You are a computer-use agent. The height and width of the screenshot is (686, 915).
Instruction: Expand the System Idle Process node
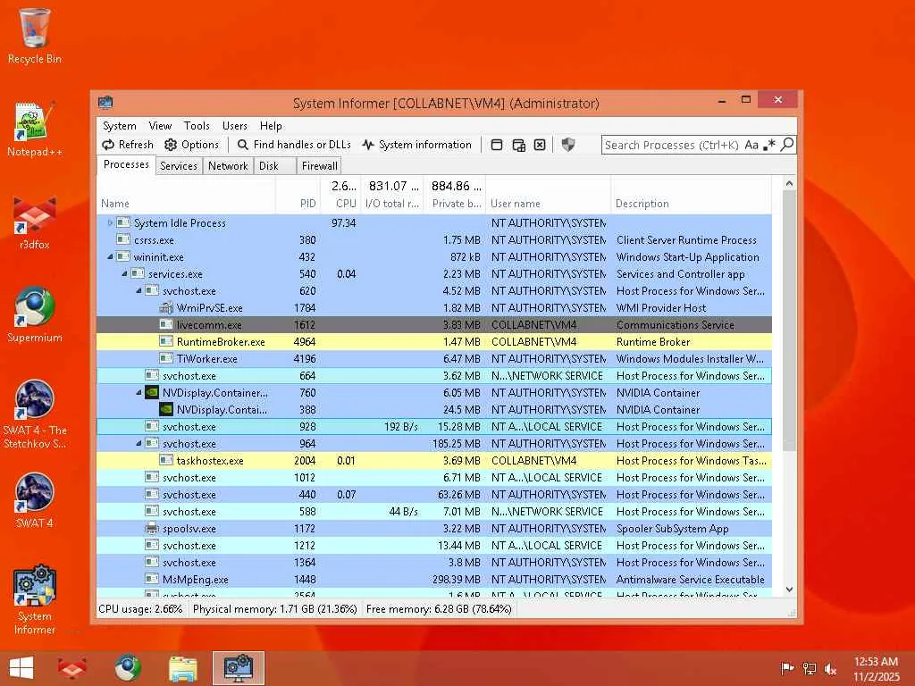pyautogui.click(x=110, y=222)
